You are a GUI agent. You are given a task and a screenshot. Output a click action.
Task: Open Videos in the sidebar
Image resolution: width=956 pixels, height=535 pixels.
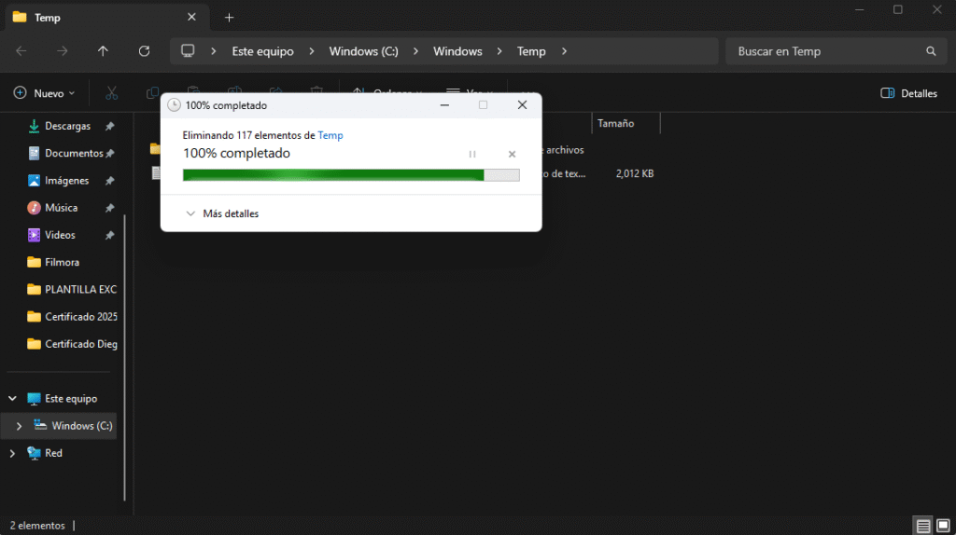60,235
